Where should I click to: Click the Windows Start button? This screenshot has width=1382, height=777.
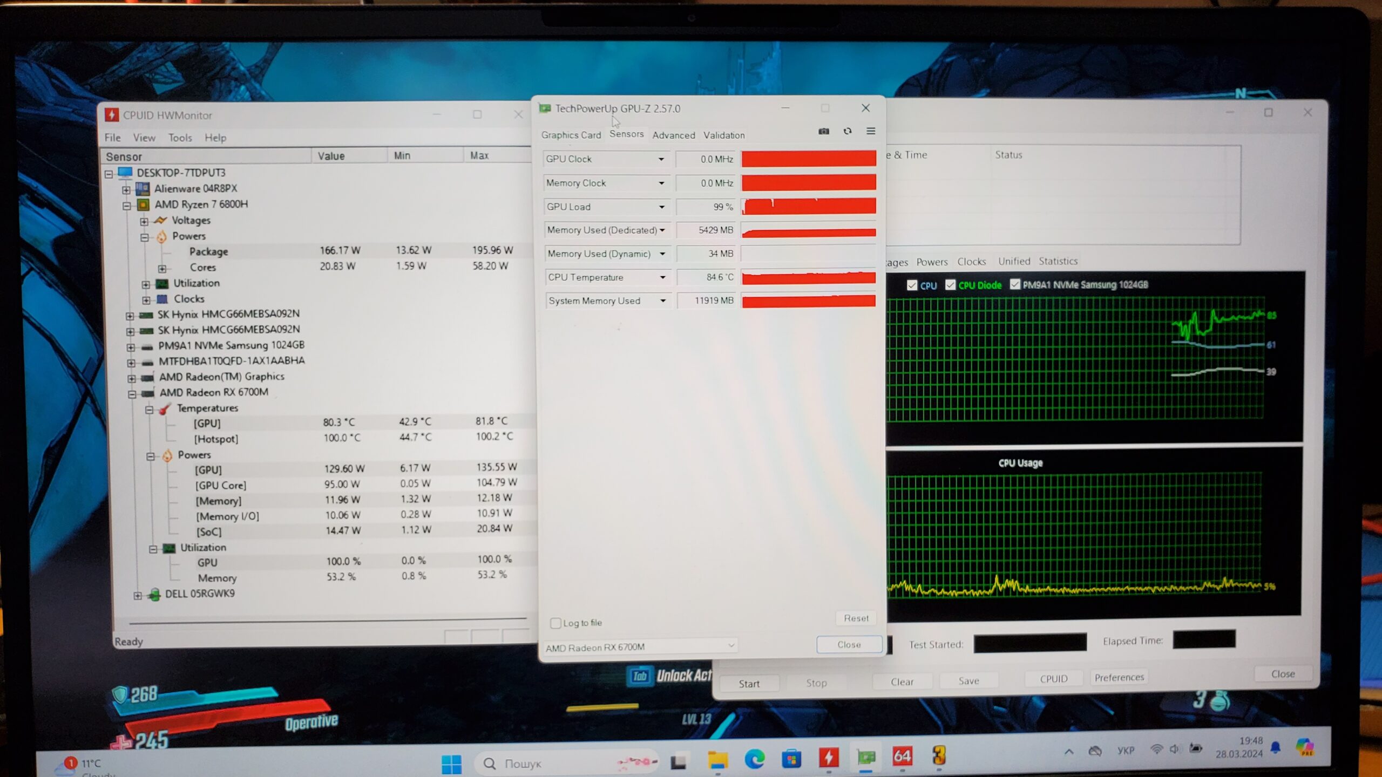click(x=451, y=763)
